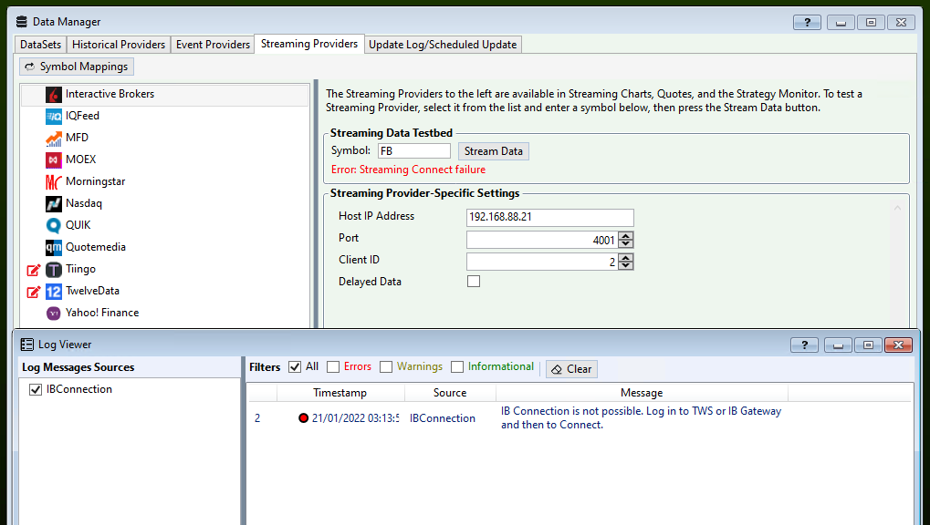The height and width of the screenshot is (525, 930).
Task: Click the MFD chart icon
Action: pyautogui.click(x=53, y=138)
